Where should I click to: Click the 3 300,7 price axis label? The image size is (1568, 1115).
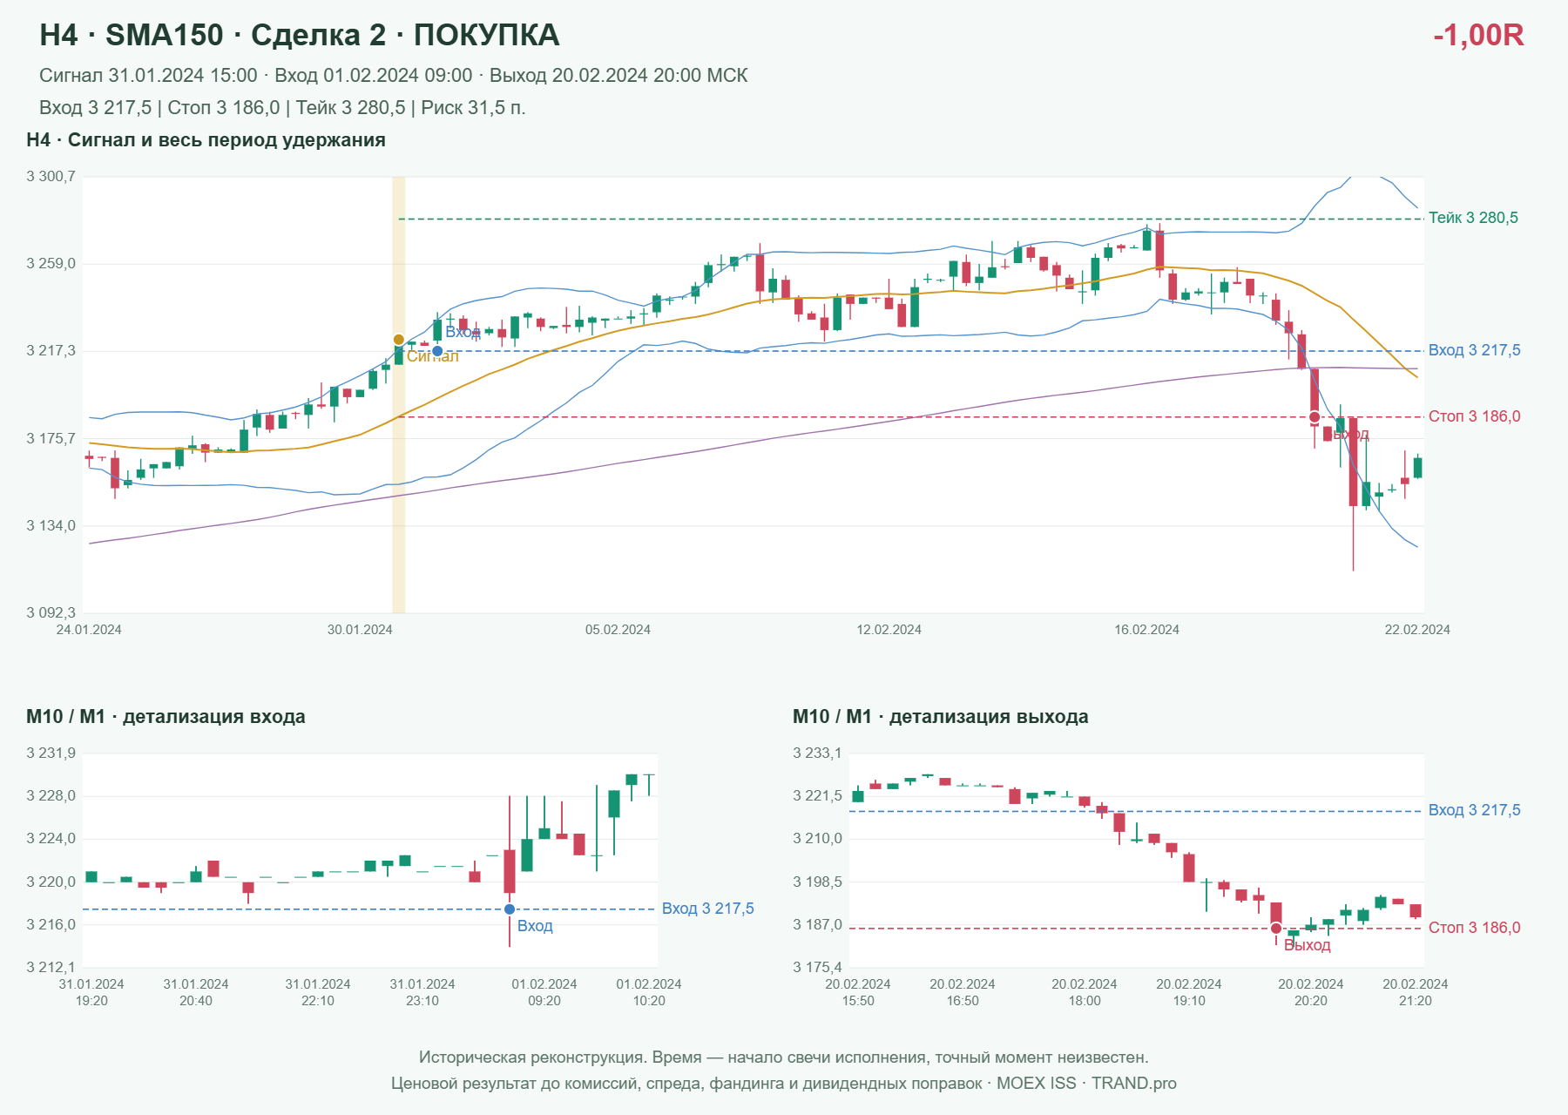click(51, 177)
